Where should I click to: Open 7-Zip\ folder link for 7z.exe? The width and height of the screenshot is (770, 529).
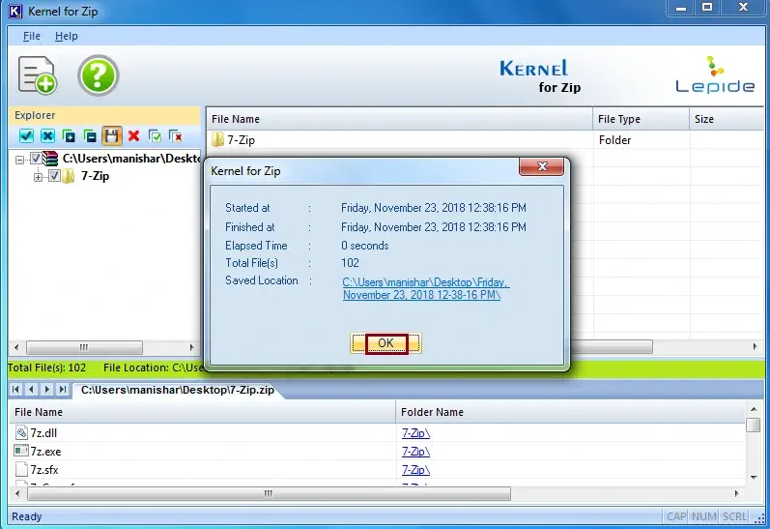(415, 452)
